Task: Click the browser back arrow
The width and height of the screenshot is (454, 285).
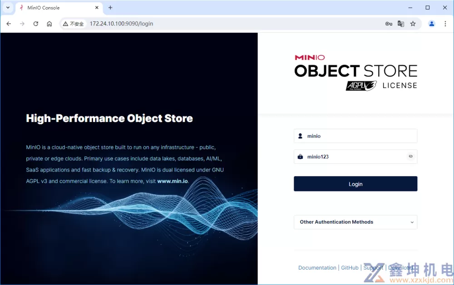Action: tap(9, 24)
